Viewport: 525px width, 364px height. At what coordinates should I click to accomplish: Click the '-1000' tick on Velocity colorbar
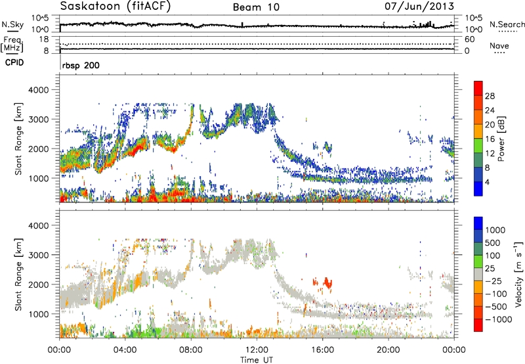point(498,319)
